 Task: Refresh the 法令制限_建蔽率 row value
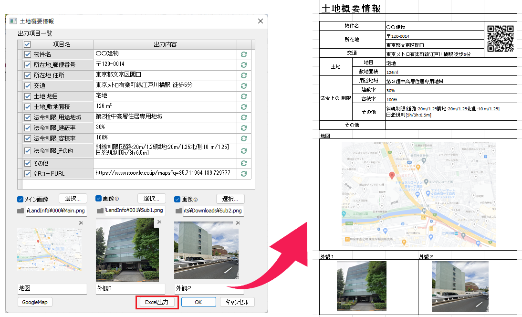click(243, 128)
